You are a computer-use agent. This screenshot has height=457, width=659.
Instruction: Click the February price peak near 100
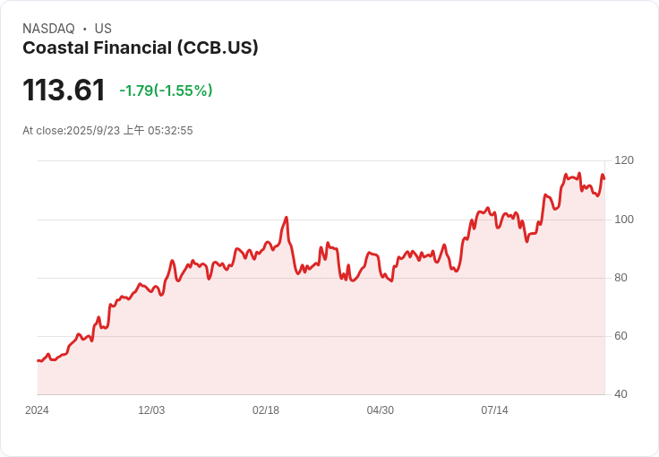click(287, 218)
